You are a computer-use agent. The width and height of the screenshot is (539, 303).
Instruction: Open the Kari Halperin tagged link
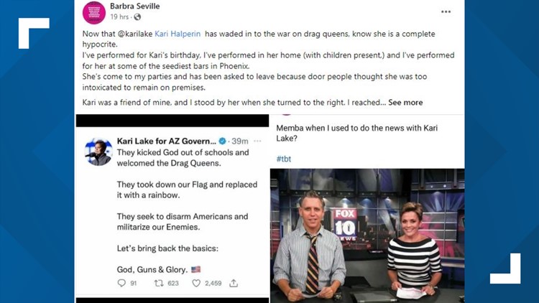tap(178, 34)
